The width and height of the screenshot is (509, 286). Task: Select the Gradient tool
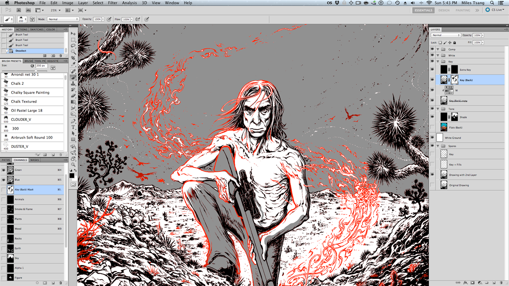pyautogui.click(x=73, y=102)
